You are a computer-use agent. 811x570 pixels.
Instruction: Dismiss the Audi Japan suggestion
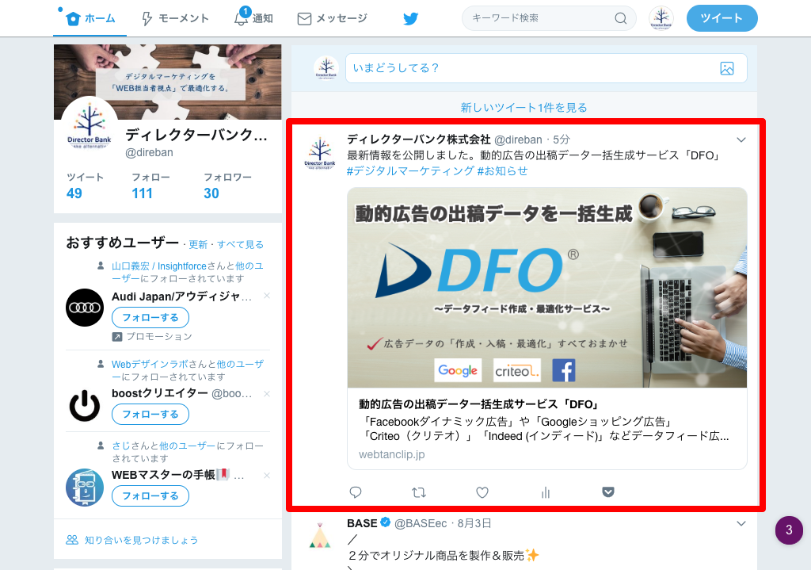tap(267, 296)
